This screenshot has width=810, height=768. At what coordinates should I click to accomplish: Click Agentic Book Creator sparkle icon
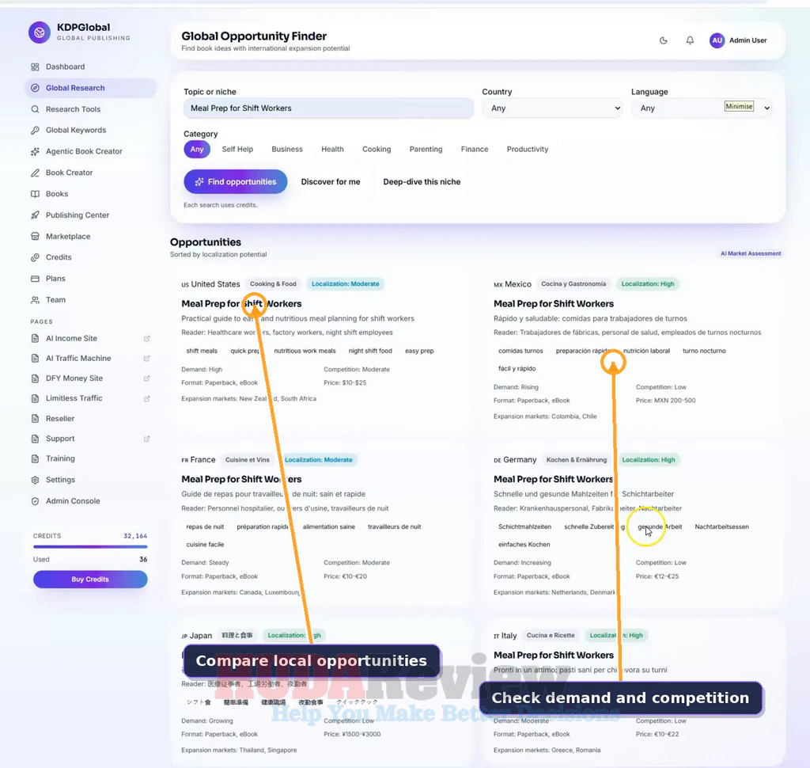pos(35,151)
